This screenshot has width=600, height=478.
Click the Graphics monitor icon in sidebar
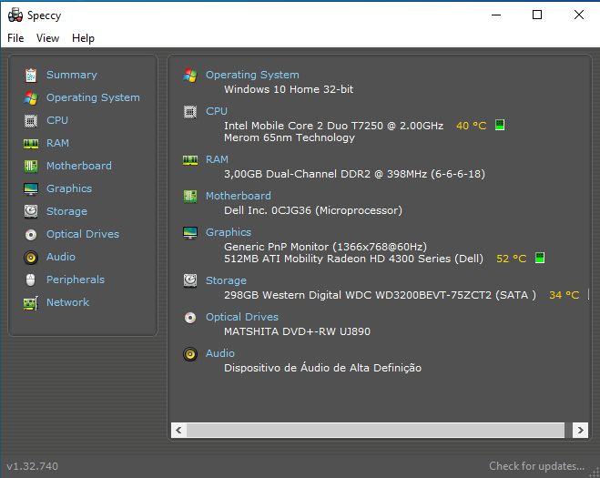[x=31, y=188]
